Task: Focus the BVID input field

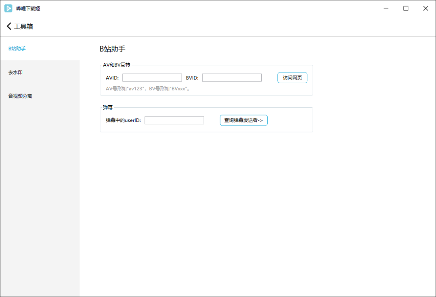Action: pyautogui.click(x=232, y=77)
